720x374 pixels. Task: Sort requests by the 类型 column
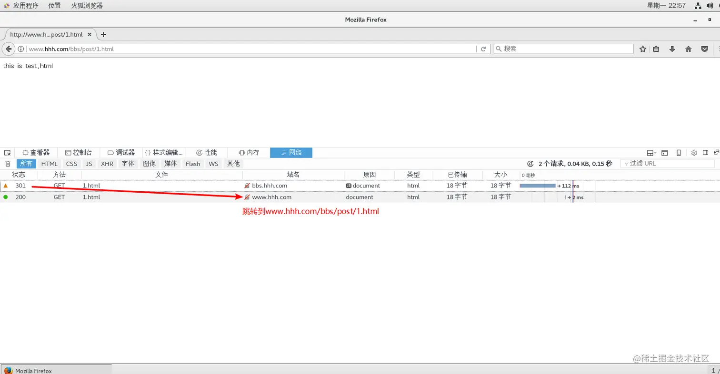(x=413, y=175)
